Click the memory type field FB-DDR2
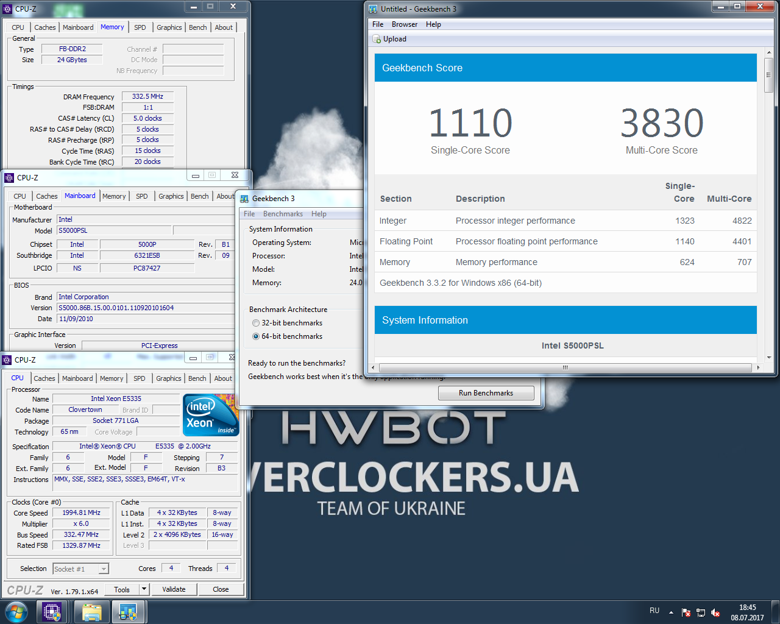This screenshot has width=780, height=624. click(x=72, y=49)
